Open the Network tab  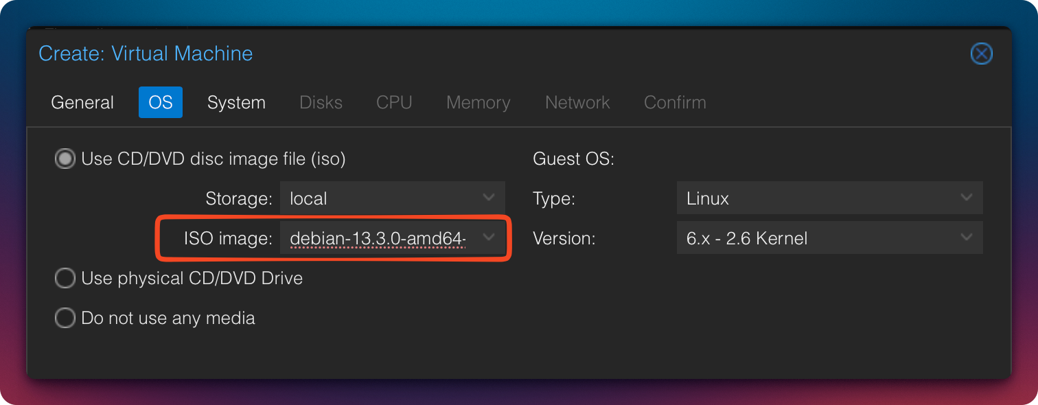pos(577,102)
